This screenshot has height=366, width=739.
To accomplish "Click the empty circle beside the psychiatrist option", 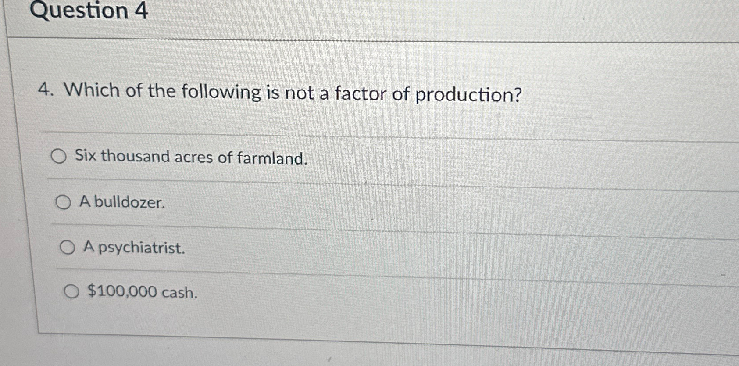I will coord(68,248).
